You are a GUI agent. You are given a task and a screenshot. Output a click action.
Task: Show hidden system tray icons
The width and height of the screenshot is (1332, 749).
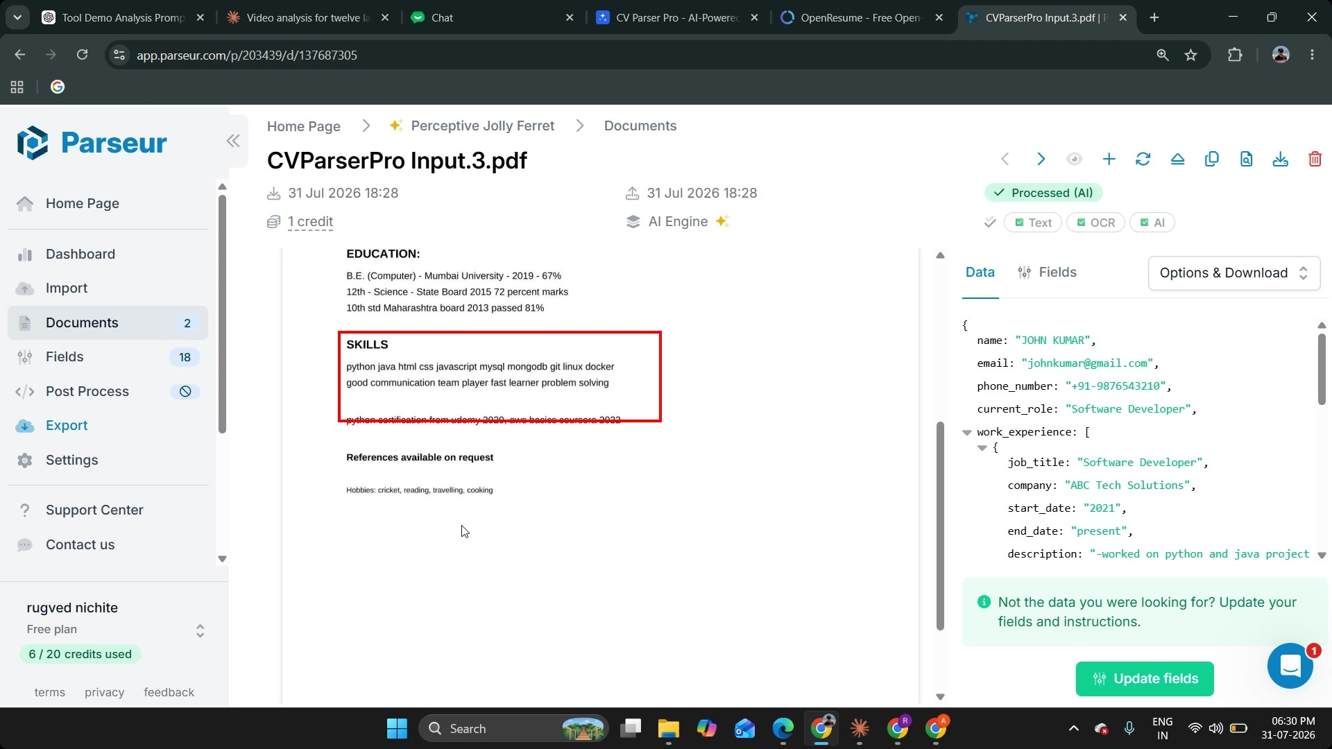click(1073, 729)
